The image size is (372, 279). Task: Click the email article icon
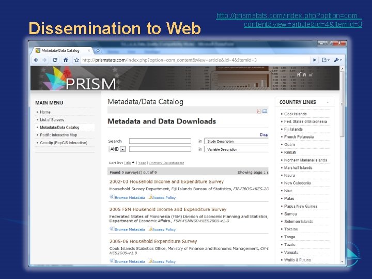tap(265, 111)
